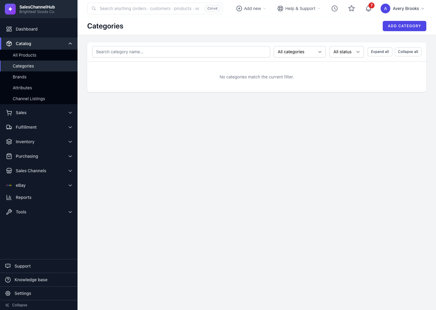This screenshot has height=310, width=436.
Task: Go to Attributes page
Action: (39, 88)
